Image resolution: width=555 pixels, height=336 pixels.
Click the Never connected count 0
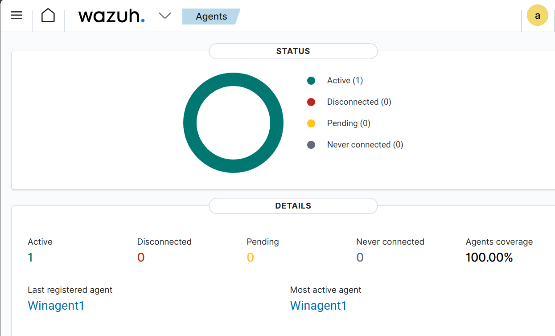tap(360, 258)
